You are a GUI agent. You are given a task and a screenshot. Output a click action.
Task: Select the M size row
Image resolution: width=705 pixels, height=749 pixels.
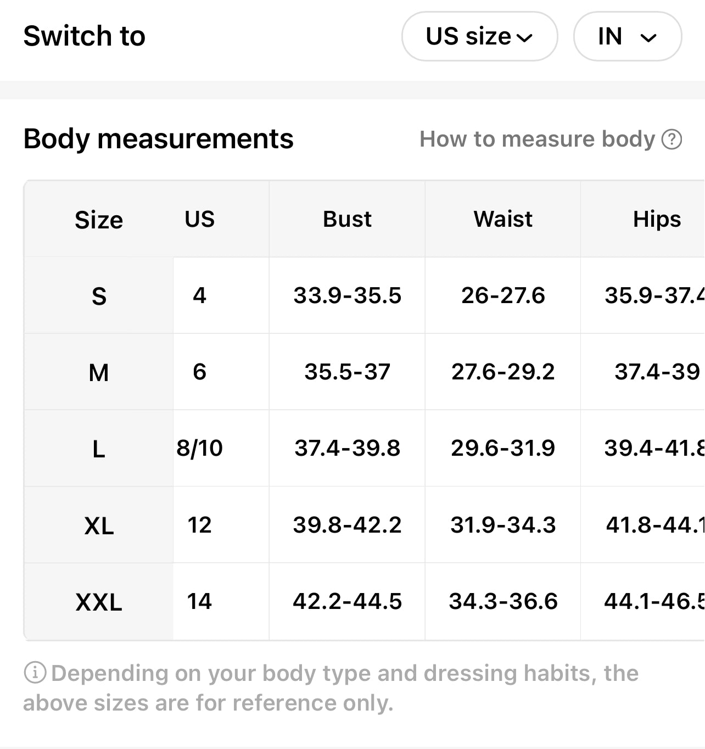pyautogui.click(x=99, y=372)
